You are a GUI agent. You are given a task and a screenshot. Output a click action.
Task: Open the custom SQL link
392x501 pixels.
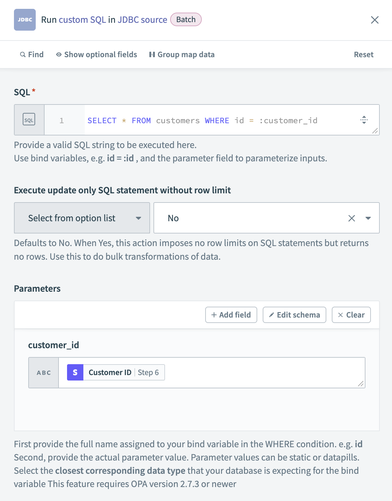(x=82, y=19)
